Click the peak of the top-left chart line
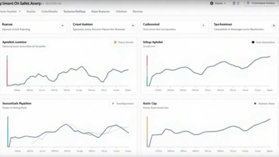The width and height of the screenshot is (279, 157). [81, 66]
